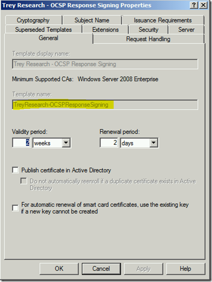This screenshot has height=282, width=212.
Task: Enable Publish certificate in Active Directory
Action: (x=15, y=170)
